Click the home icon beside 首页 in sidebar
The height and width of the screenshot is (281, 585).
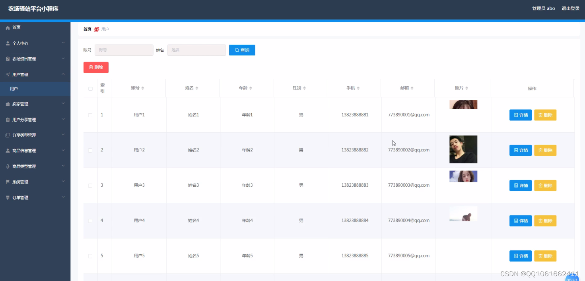coord(8,28)
